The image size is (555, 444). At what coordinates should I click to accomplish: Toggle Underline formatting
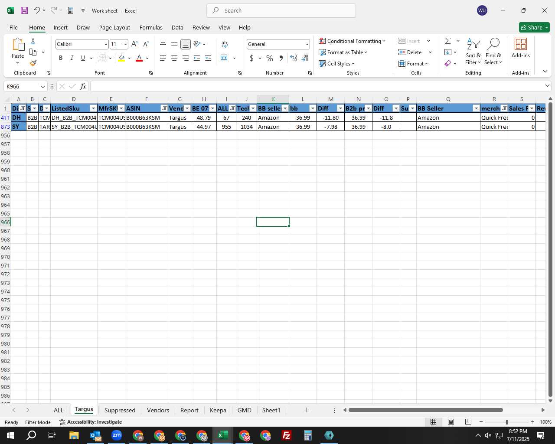point(83,58)
